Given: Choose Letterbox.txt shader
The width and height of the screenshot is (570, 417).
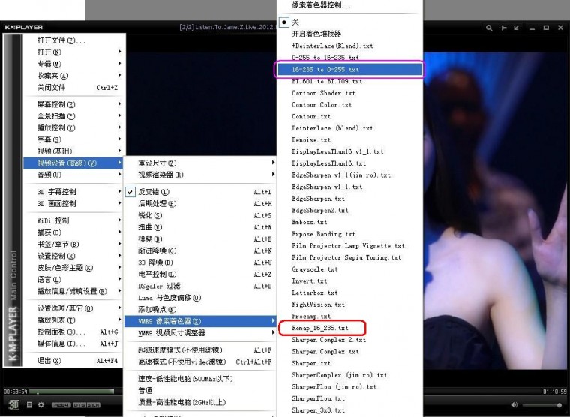Looking at the screenshot, I should click(x=349, y=292).
